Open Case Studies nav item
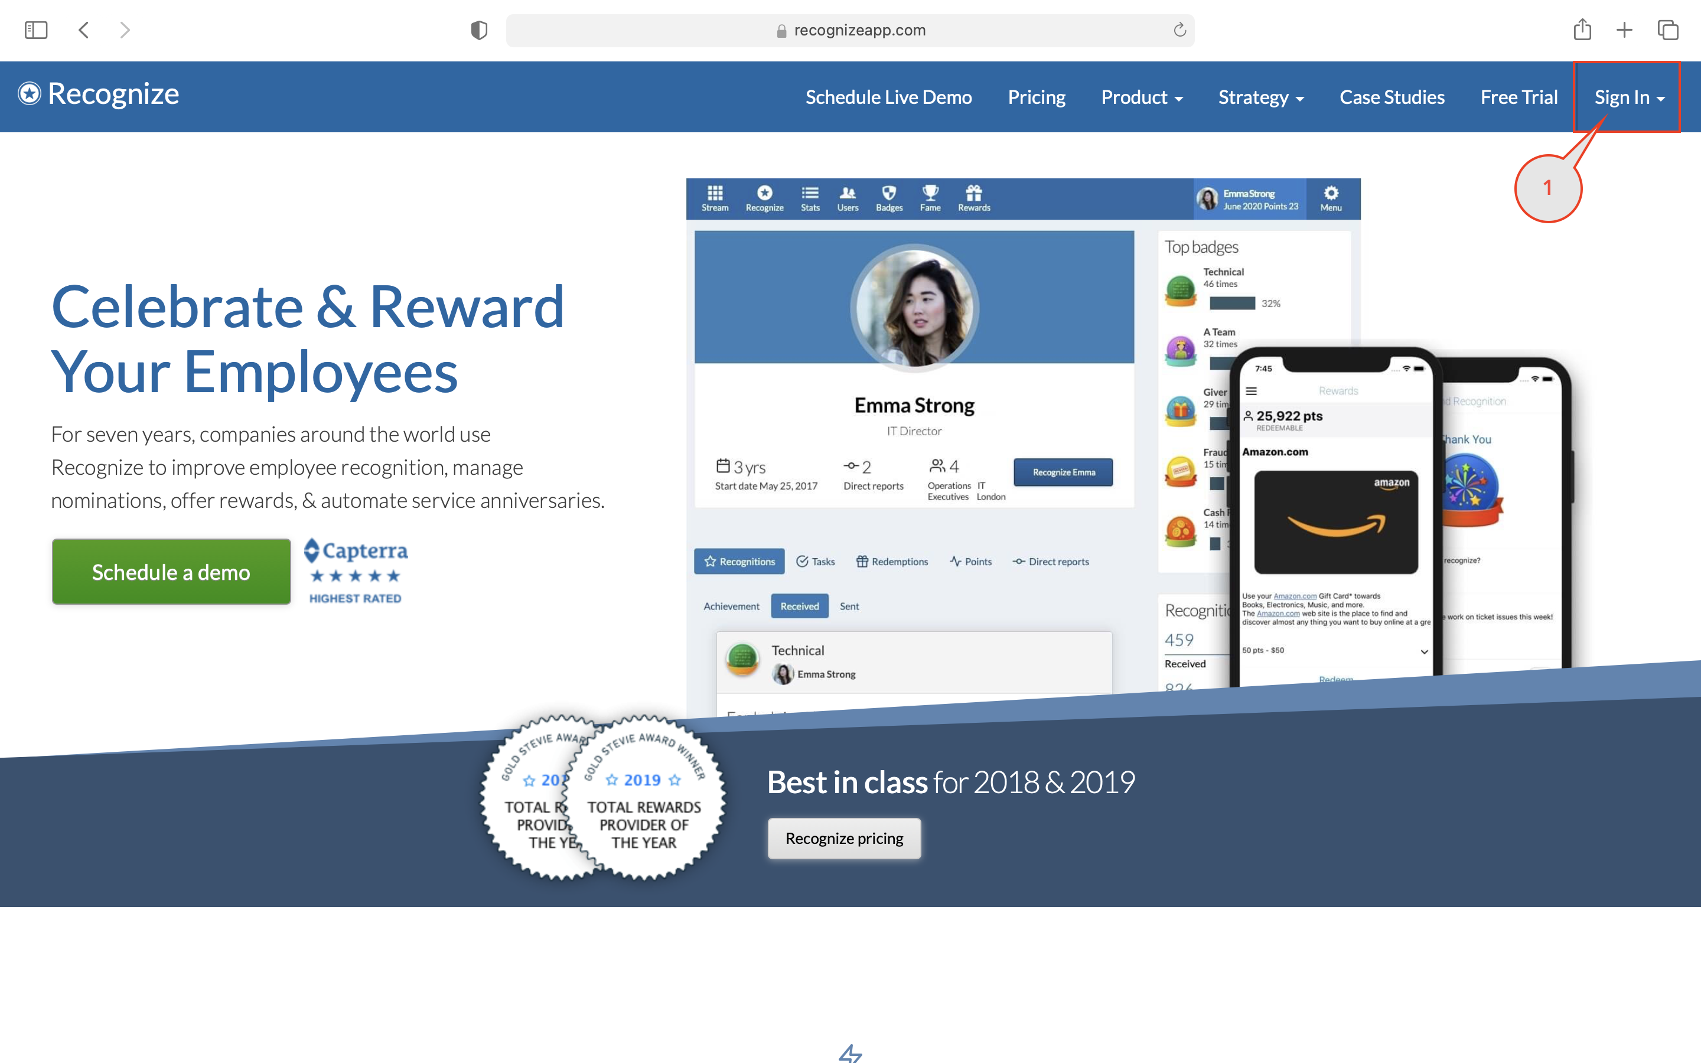Viewport: 1701px width, 1063px height. [x=1392, y=97]
